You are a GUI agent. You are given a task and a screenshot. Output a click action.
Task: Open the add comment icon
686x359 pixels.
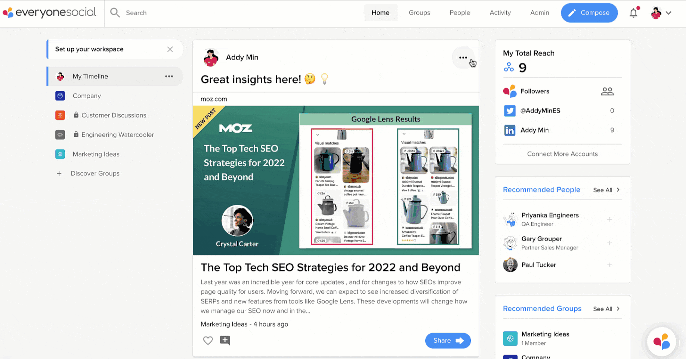pos(225,340)
